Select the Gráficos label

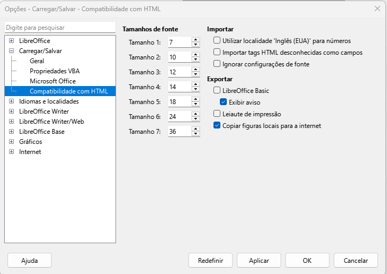tap(30, 142)
